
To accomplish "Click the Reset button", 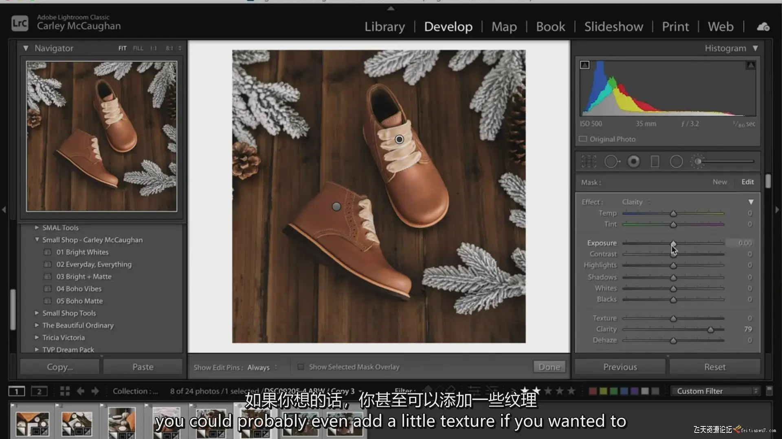I will [714, 367].
